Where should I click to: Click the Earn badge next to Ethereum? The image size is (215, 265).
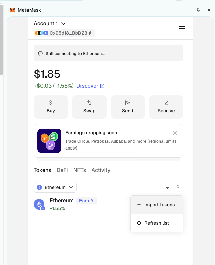87,201
